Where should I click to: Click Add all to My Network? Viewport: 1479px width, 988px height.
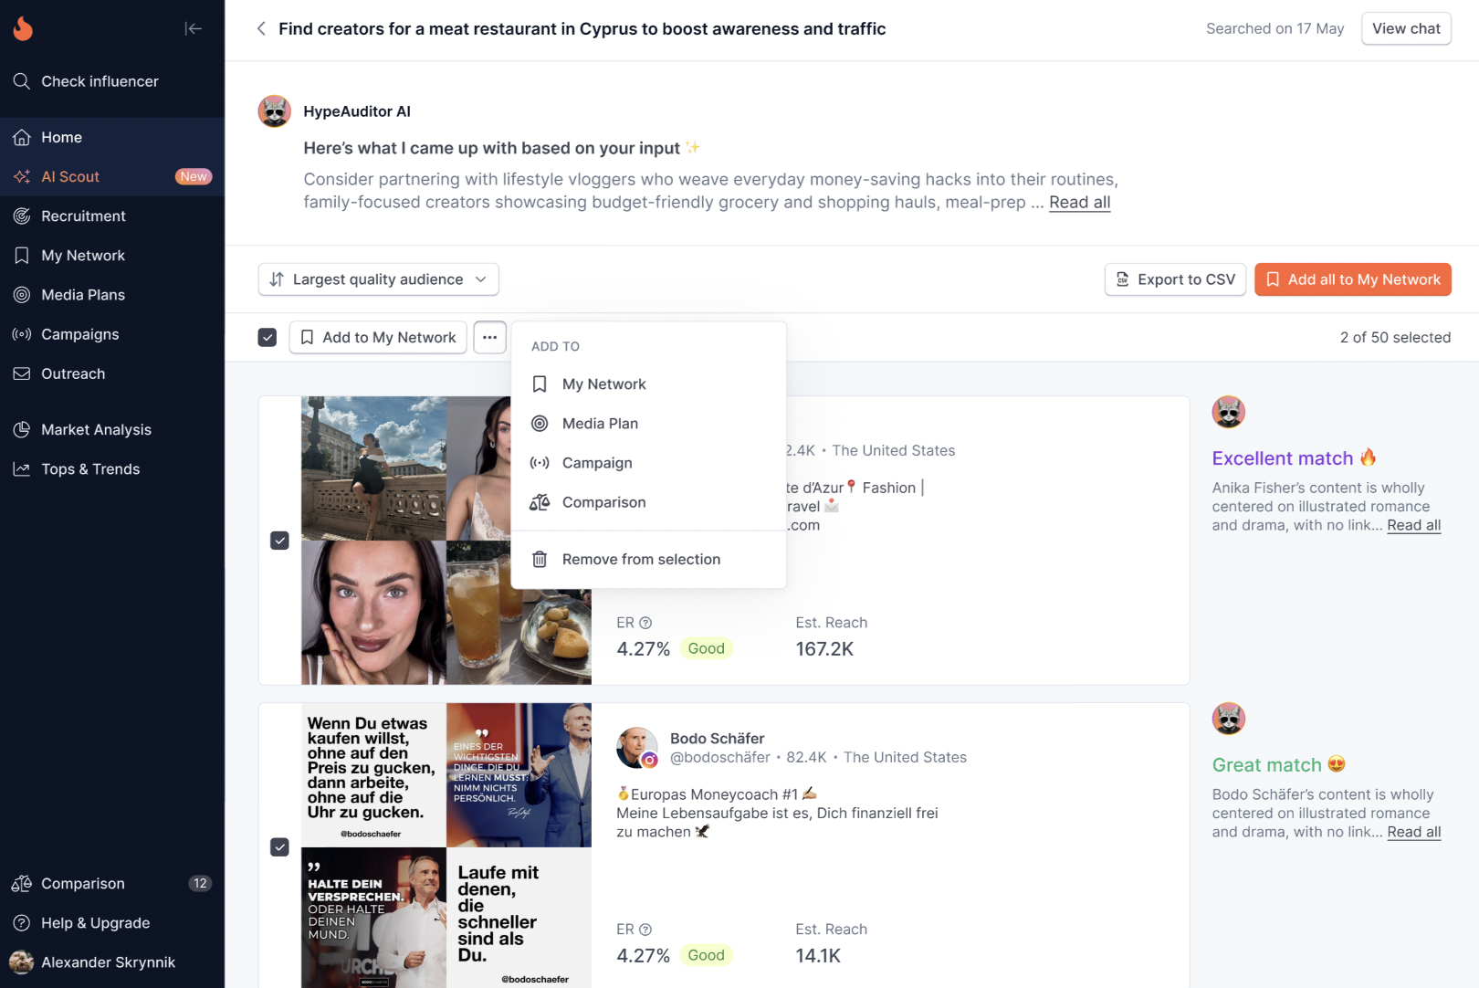pyautogui.click(x=1352, y=279)
